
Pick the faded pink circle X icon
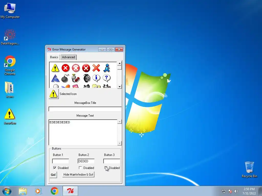coord(76,68)
